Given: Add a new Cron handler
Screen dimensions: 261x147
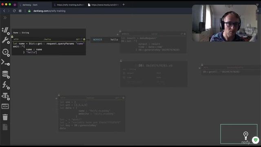Looking at the screenshot, I should (8, 56).
